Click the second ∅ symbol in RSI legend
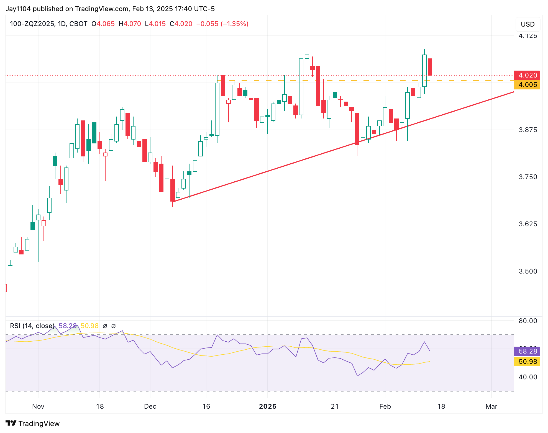The width and height of the screenshot is (548, 433). pos(113,326)
